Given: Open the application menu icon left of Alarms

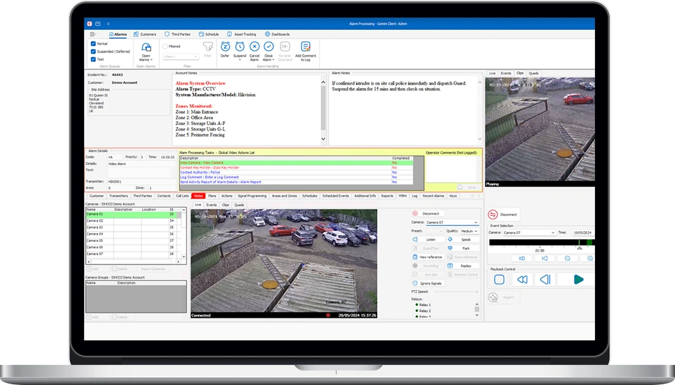Looking at the screenshot, I should tap(93, 34).
